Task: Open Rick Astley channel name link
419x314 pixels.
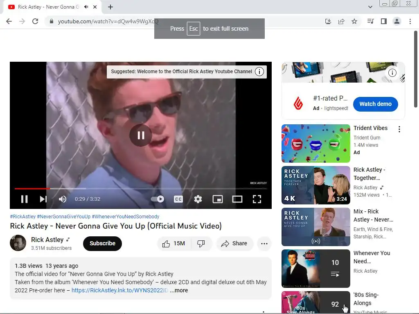Action: [47, 240]
